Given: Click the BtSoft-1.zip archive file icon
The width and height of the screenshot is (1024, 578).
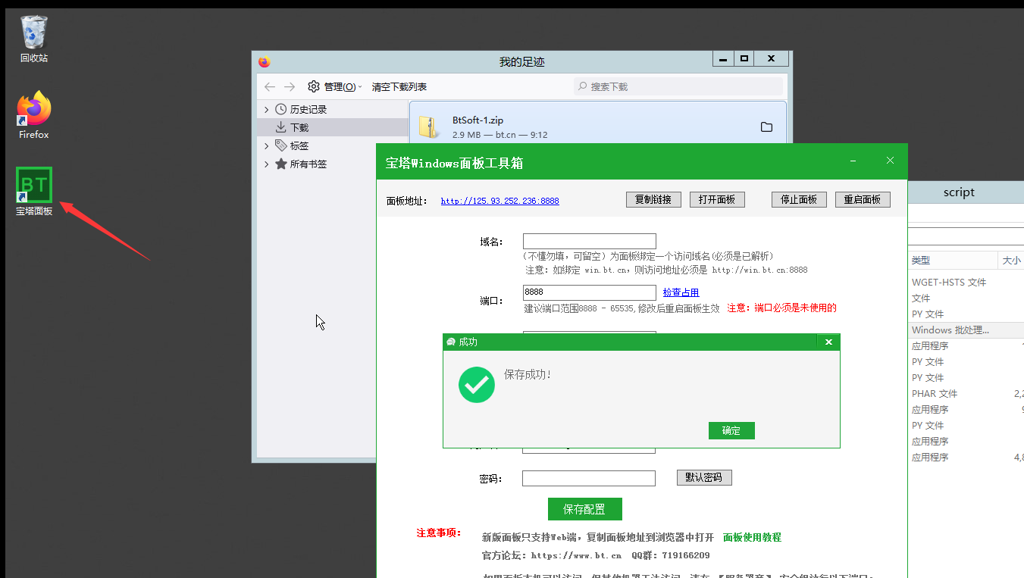Looking at the screenshot, I should coord(429,127).
